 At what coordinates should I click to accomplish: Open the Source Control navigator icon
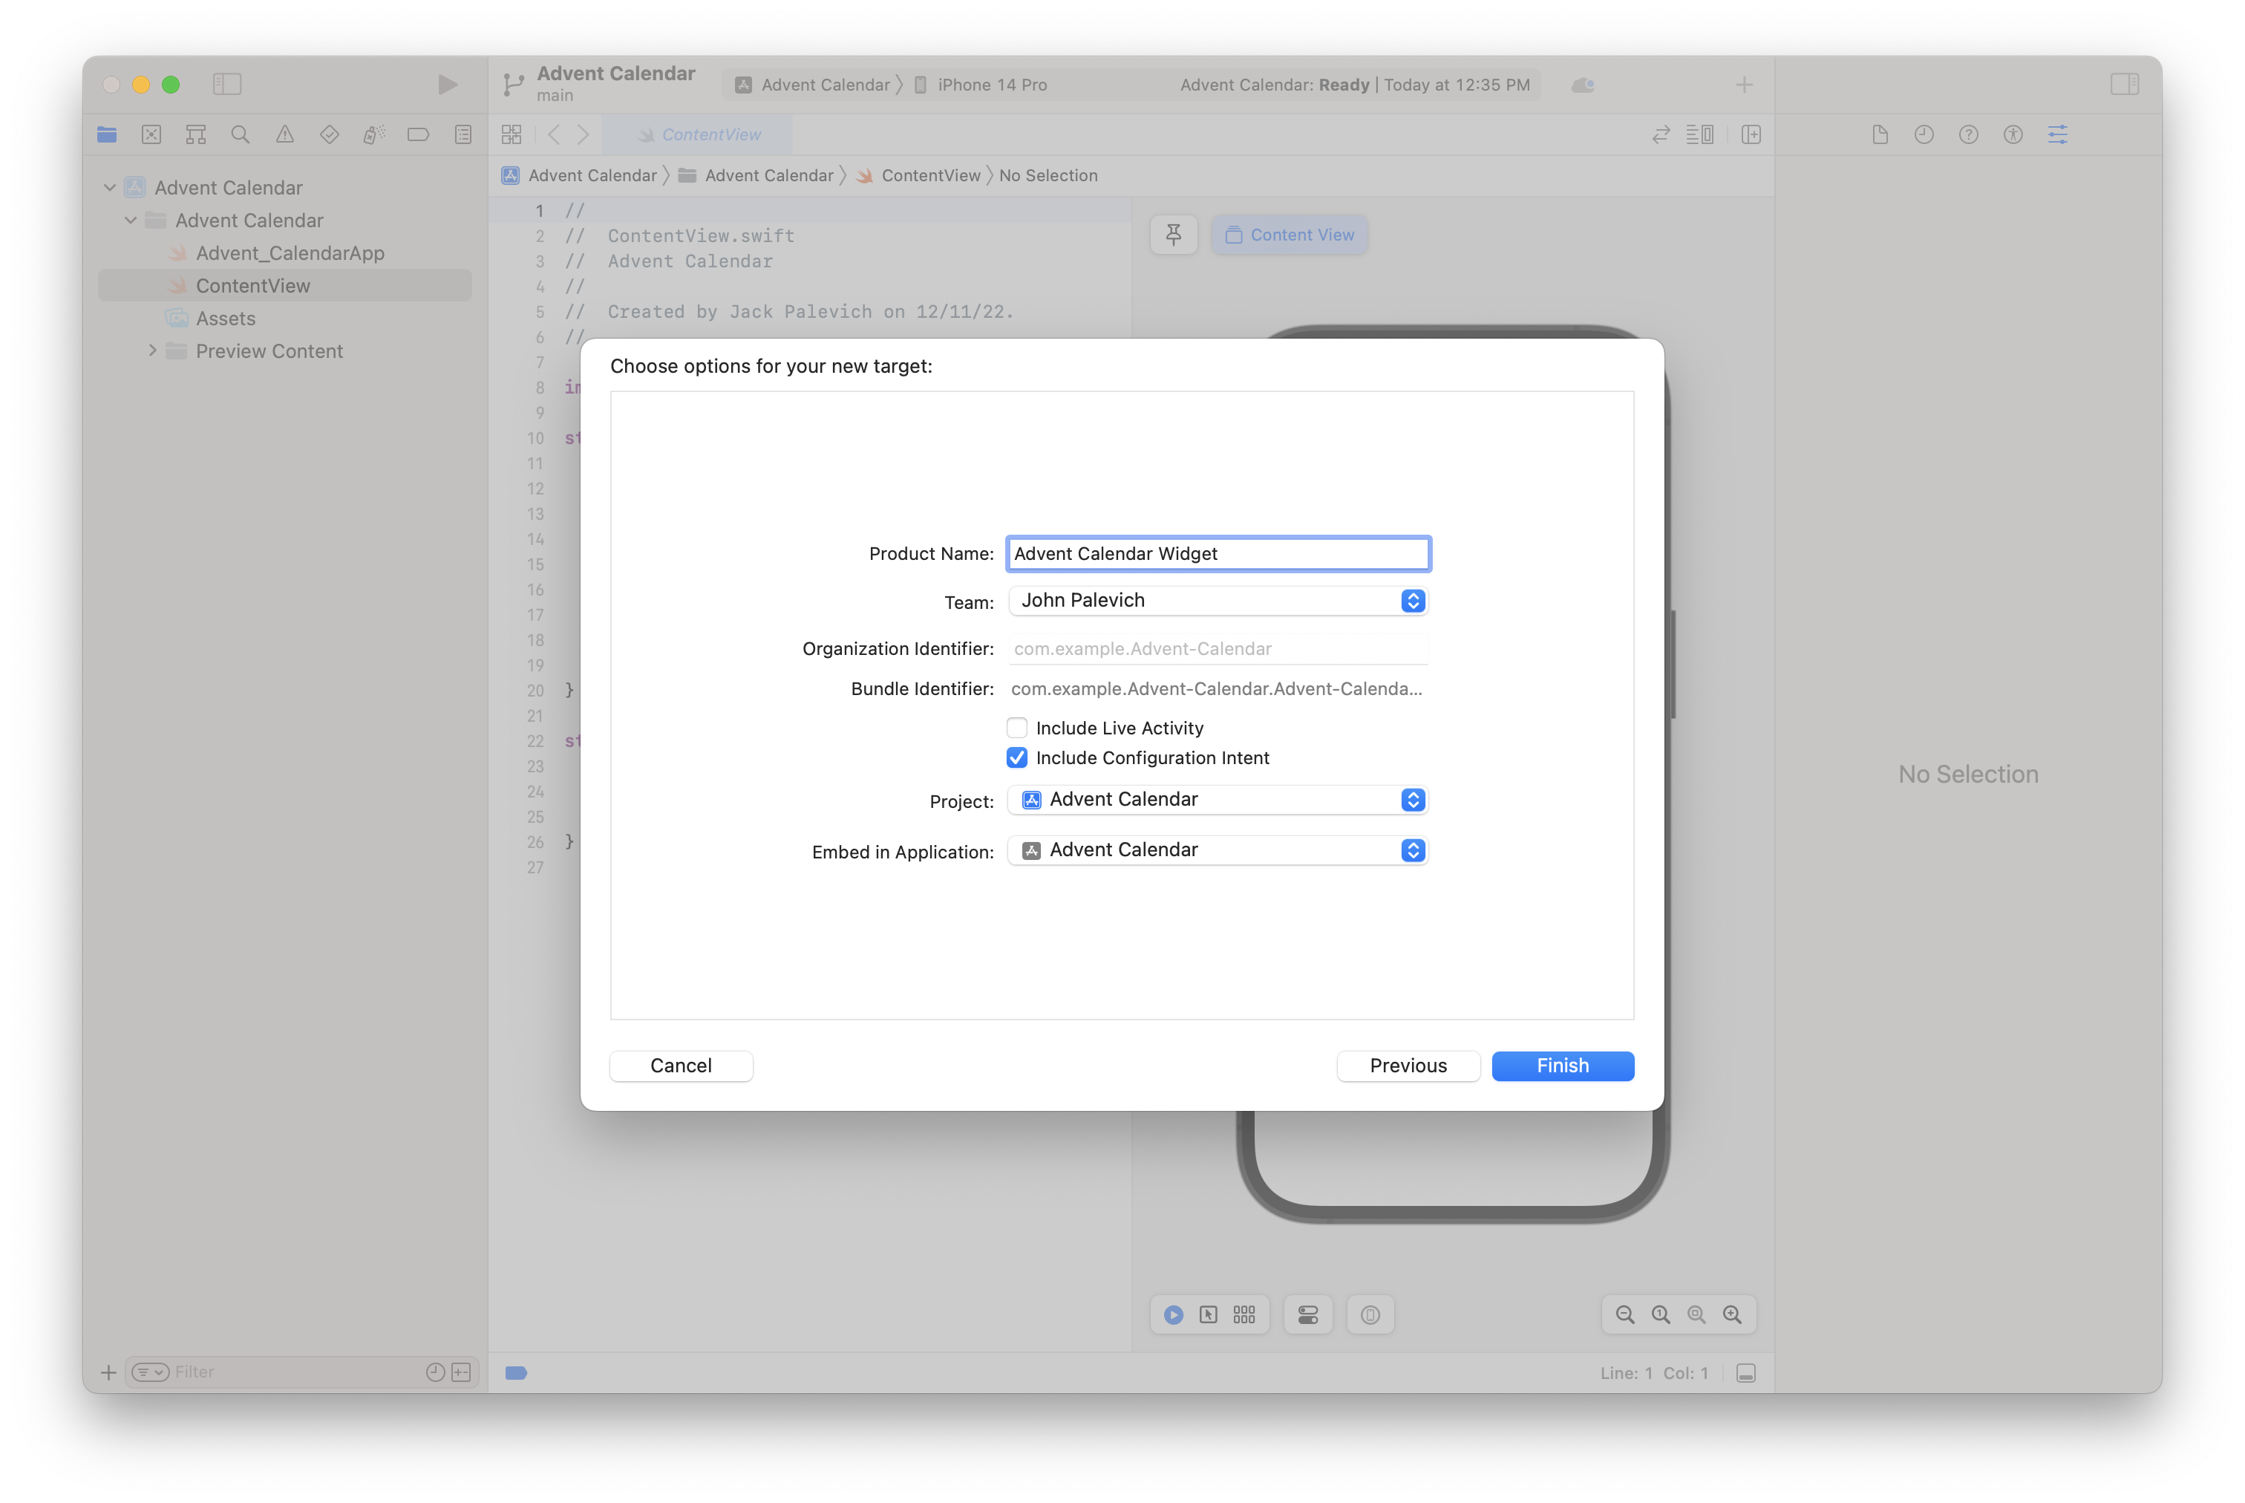point(151,134)
